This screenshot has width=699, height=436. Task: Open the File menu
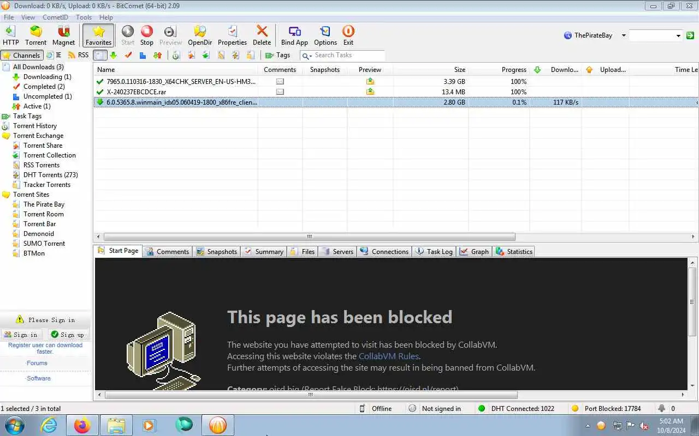[x=9, y=17]
